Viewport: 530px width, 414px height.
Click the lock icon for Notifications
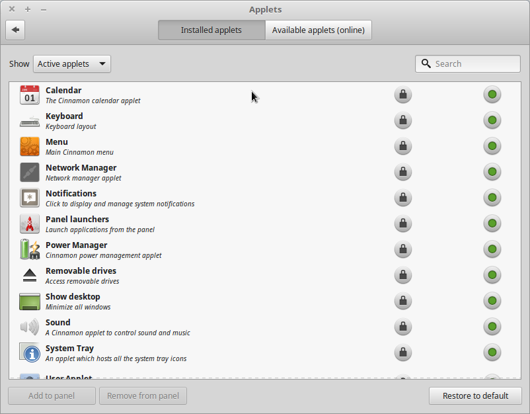coord(403,198)
